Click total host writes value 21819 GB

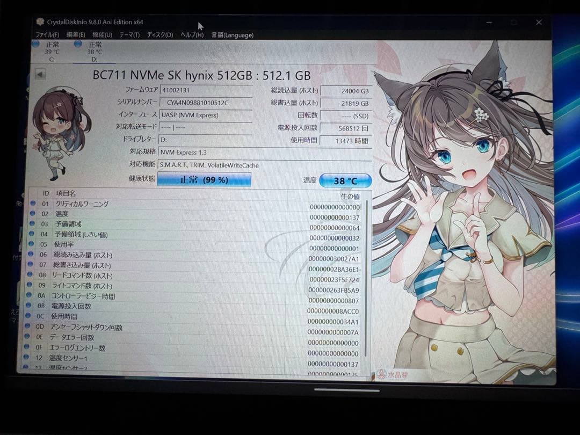[x=346, y=104]
